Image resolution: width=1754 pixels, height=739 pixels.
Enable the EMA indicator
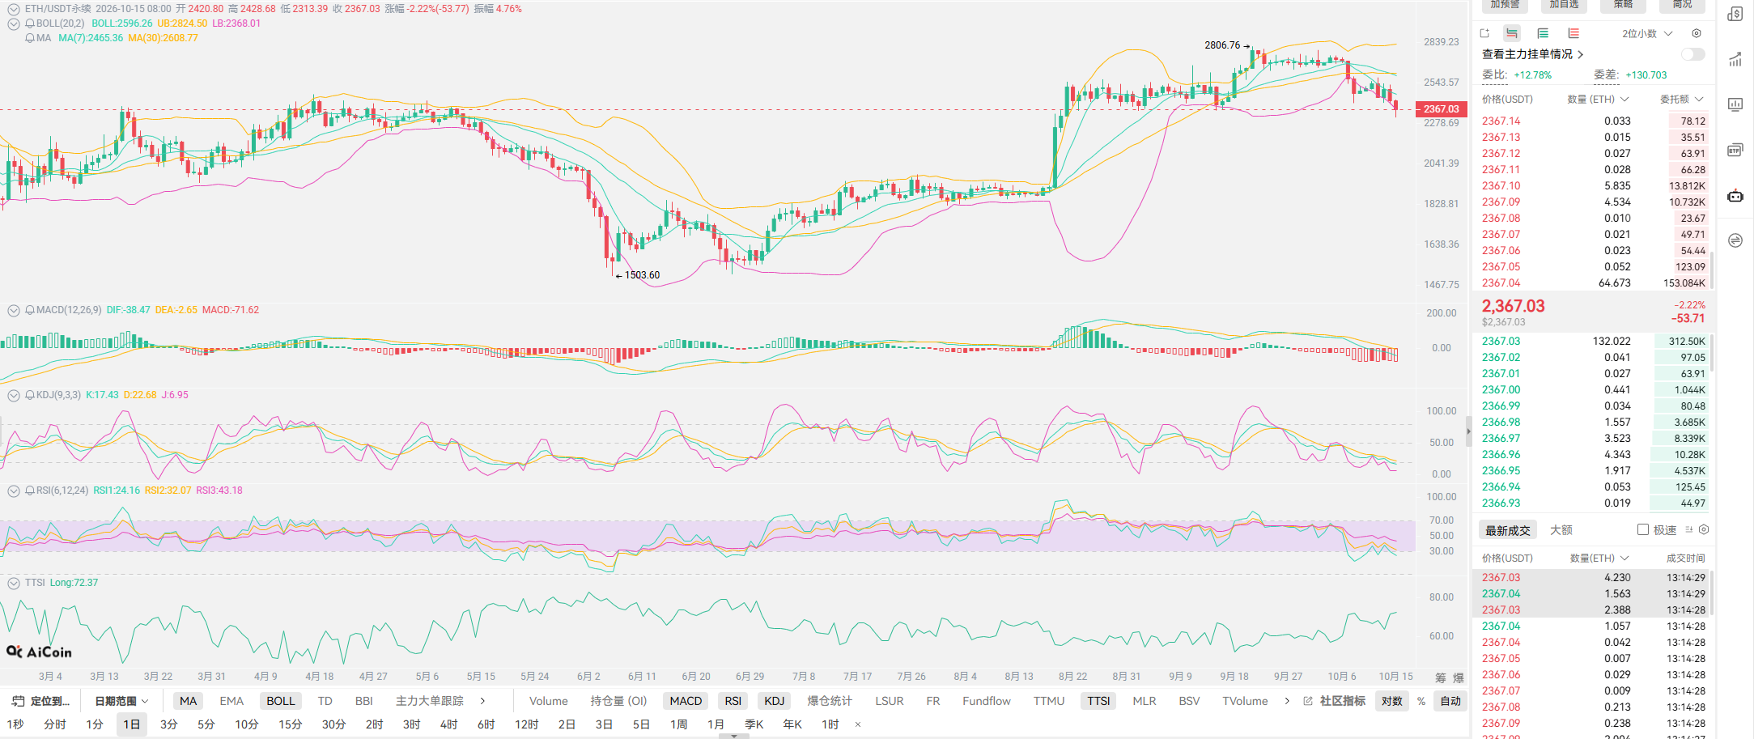(x=231, y=701)
